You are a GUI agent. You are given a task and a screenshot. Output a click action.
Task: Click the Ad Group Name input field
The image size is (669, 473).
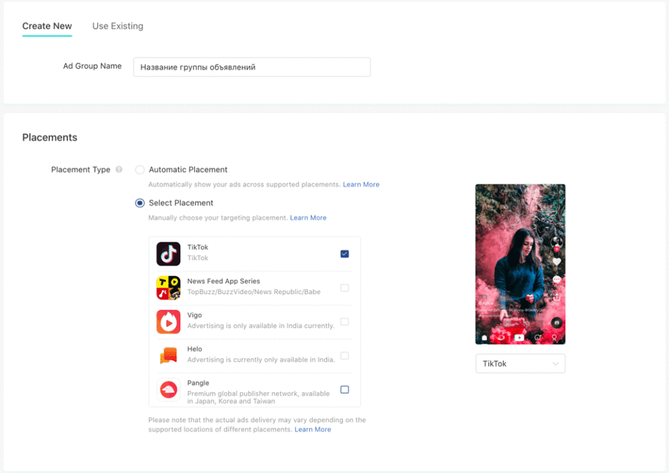coord(252,67)
